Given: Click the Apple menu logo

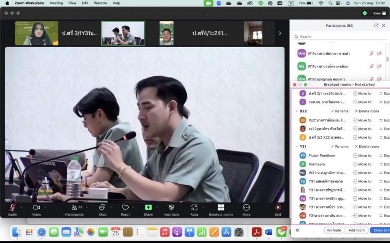Looking at the screenshot, I should coord(7,3).
